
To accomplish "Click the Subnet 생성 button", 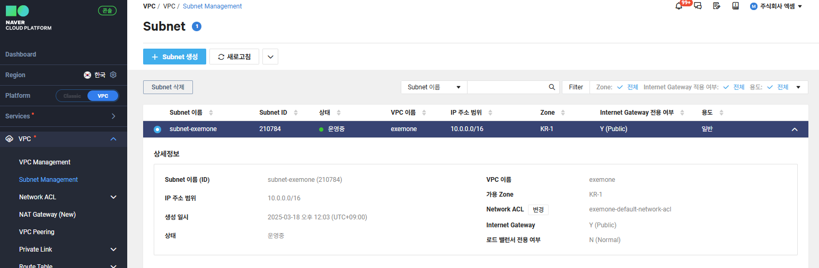I will tap(174, 57).
